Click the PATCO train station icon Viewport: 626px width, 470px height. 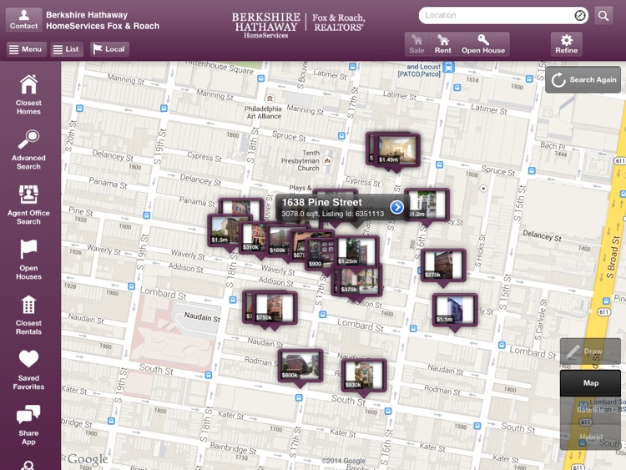coord(449,67)
